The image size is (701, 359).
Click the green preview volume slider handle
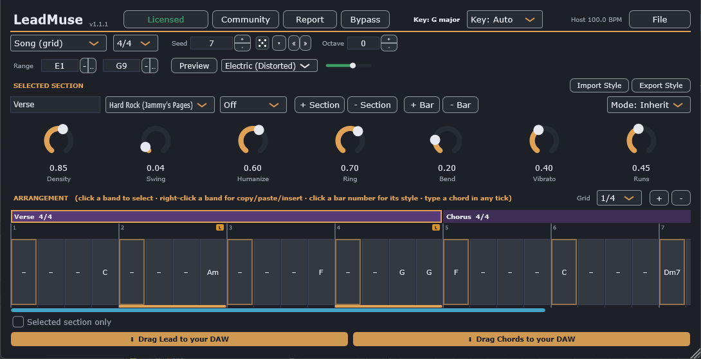(x=352, y=66)
